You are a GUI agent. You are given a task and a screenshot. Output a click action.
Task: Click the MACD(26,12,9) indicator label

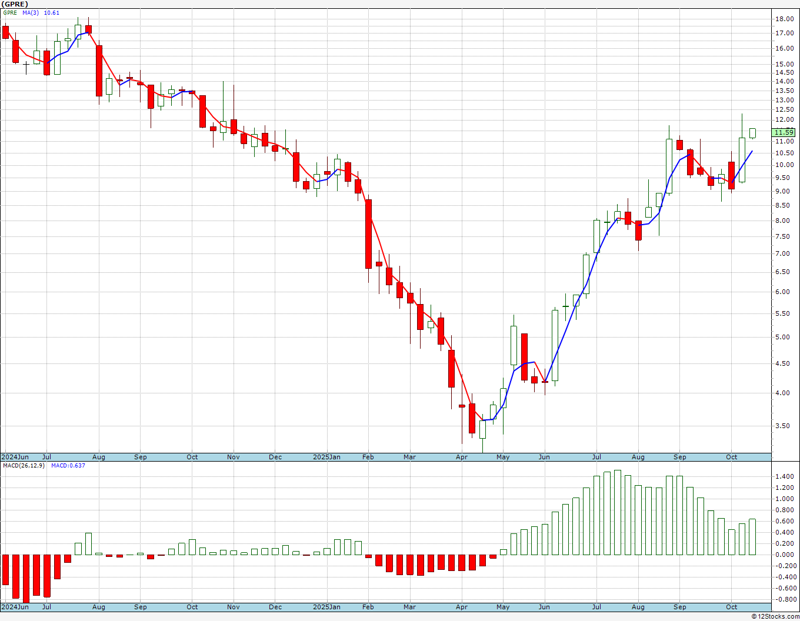click(x=24, y=466)
